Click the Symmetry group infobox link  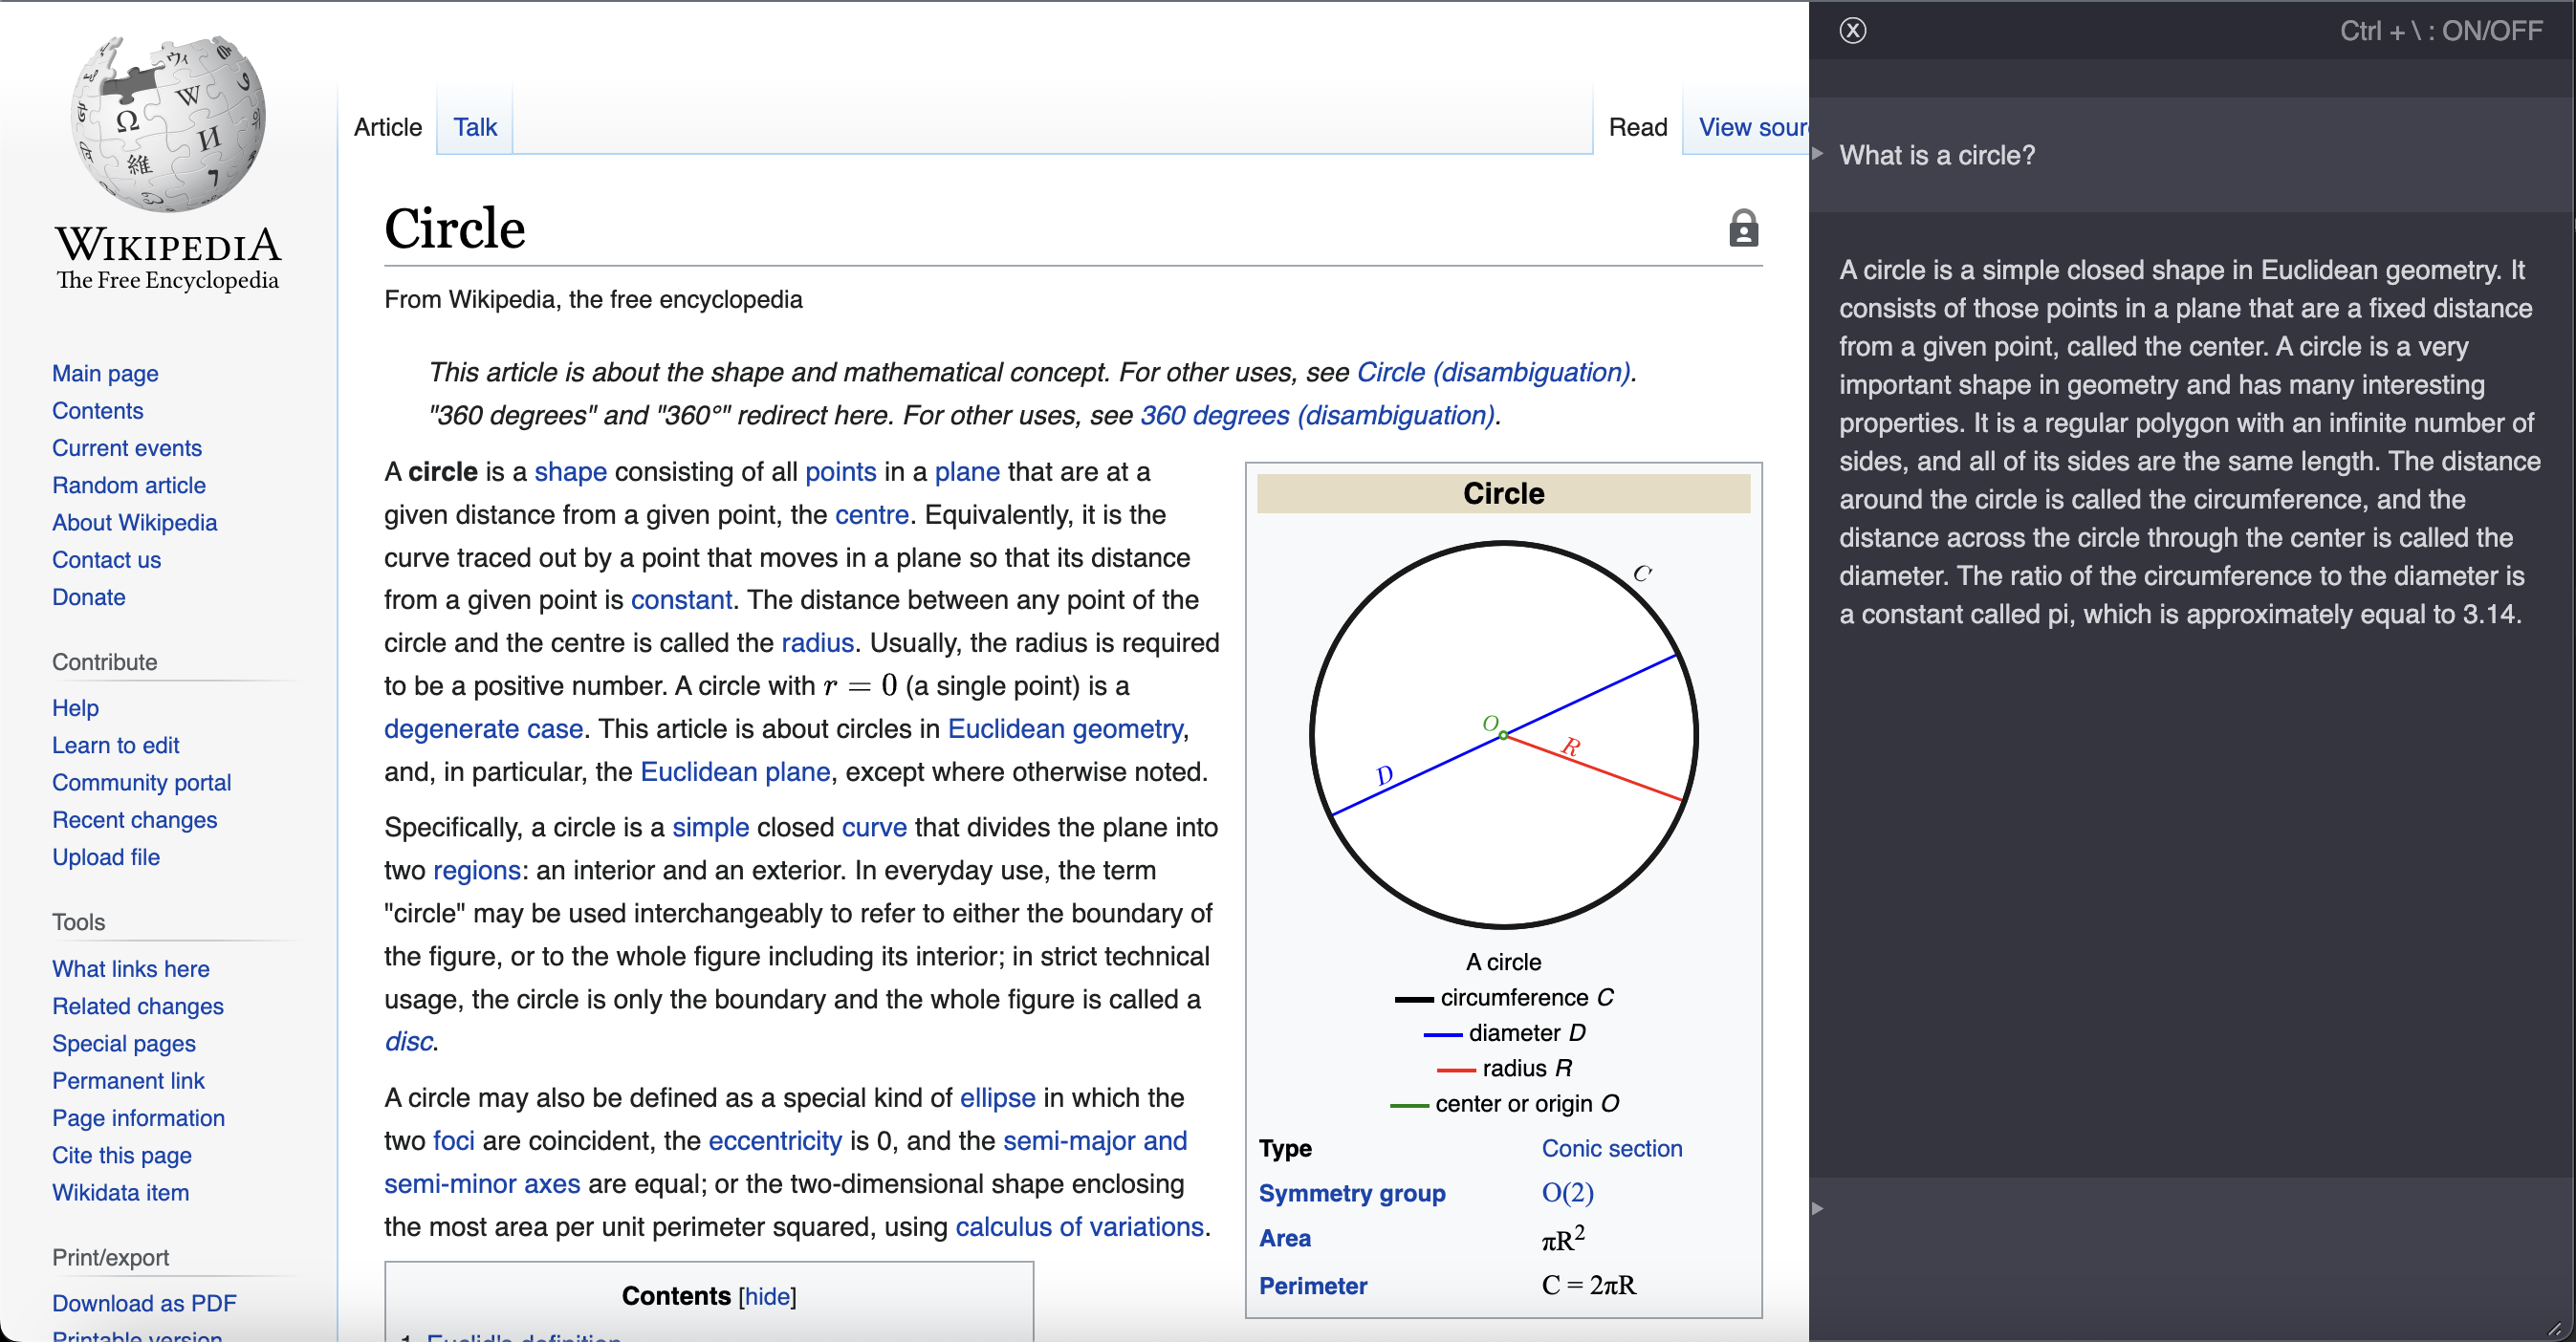[1351, 1193]
